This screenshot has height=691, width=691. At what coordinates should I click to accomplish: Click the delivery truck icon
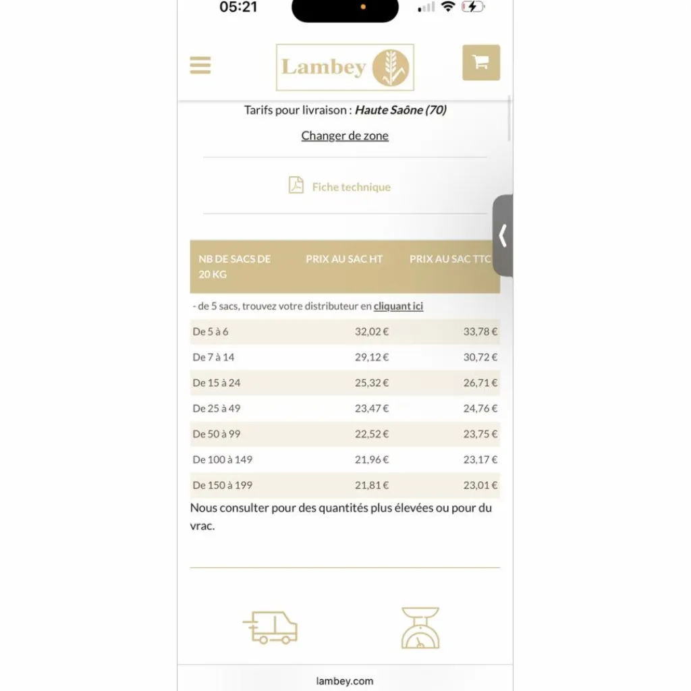click(x=270, y=628)
